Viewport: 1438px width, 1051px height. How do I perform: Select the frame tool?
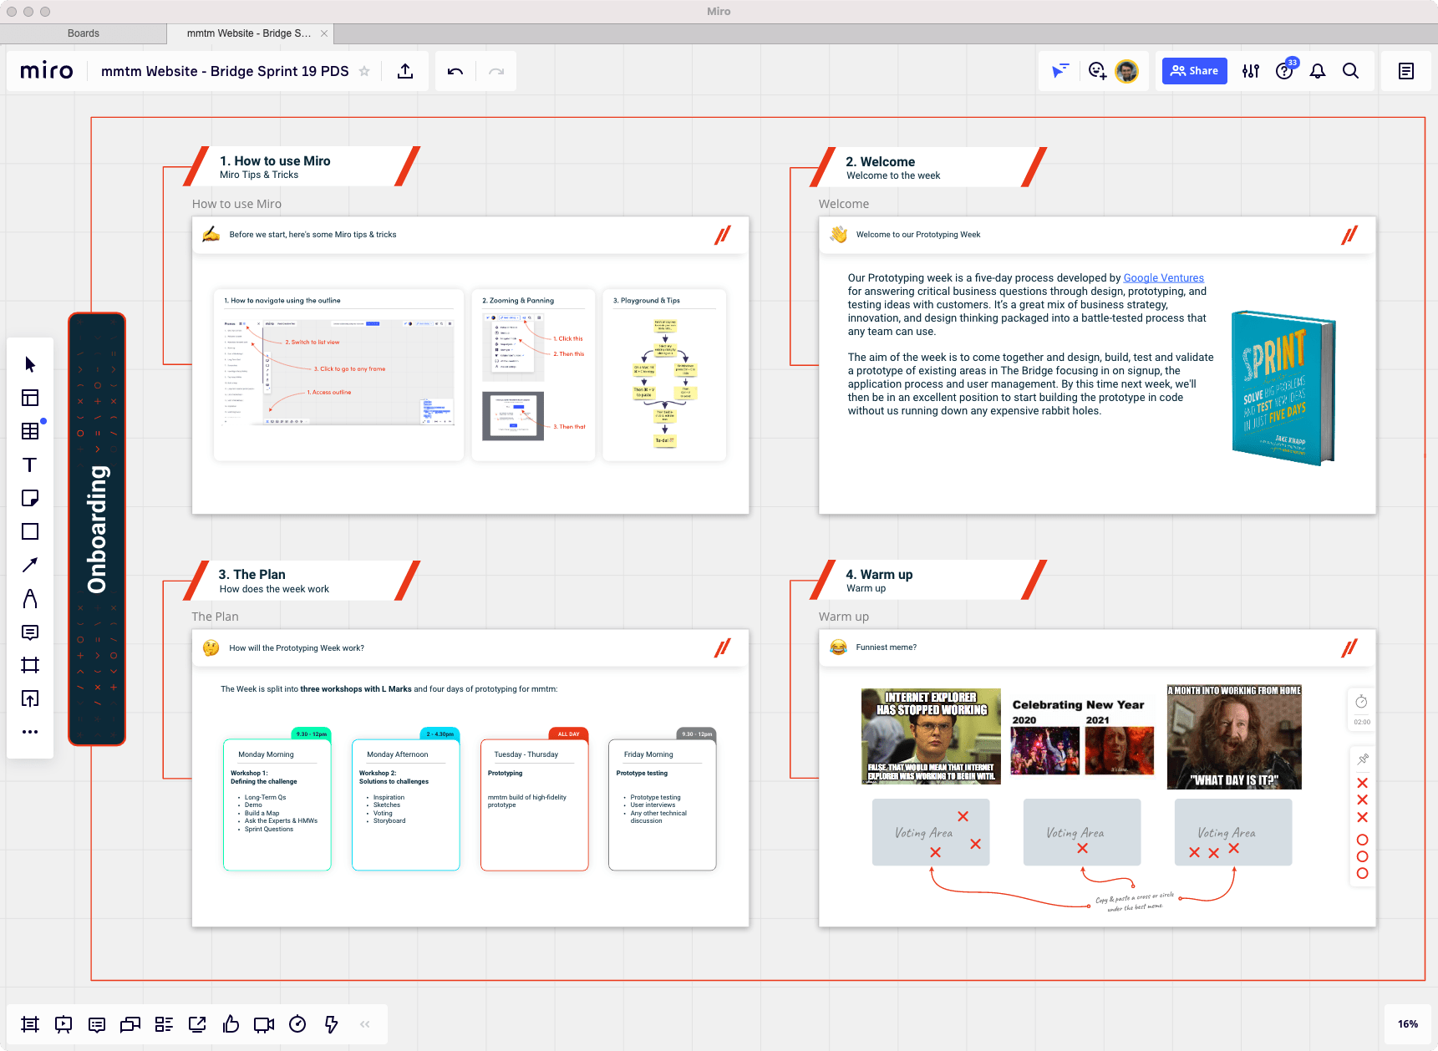pos(30,666)
